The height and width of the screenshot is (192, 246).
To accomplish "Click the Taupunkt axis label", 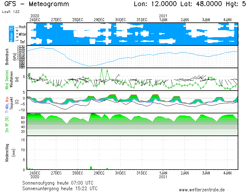I will 11,103.
